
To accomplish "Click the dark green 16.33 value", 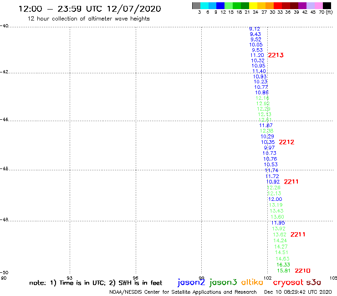I will tap(283, 265).
